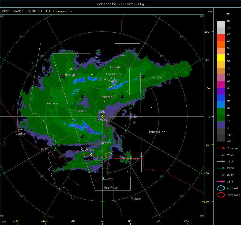
Task: Click the Lacombe city label
Action: [116, 67]
